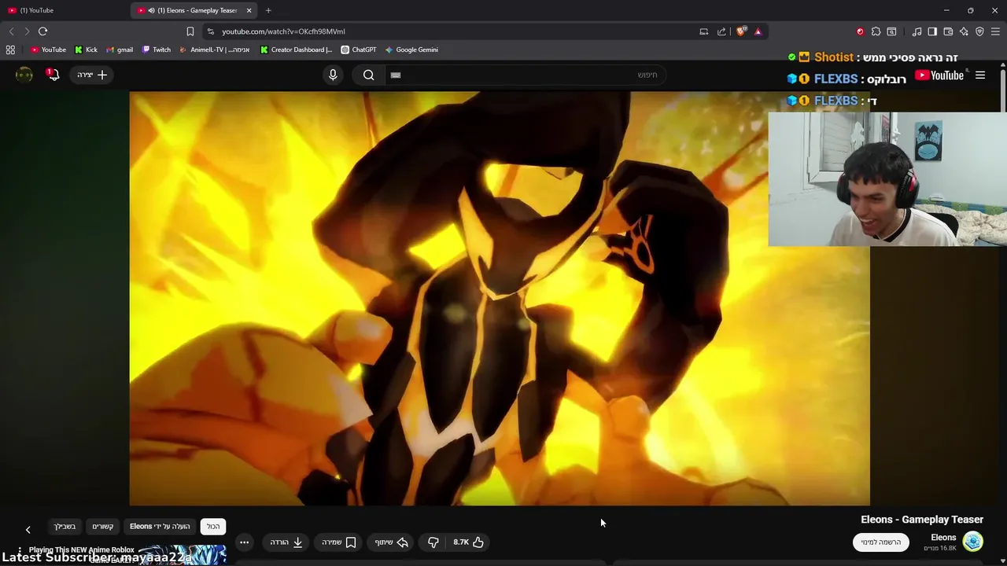Open the Brave Wallet icon
The width and height of the screenshot is (1007, 566).
coord(948,31)
